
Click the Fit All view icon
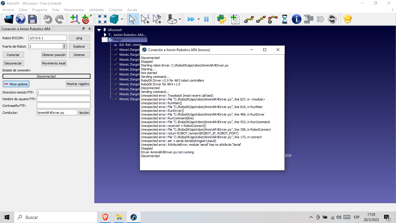click(x=102, y=19)
